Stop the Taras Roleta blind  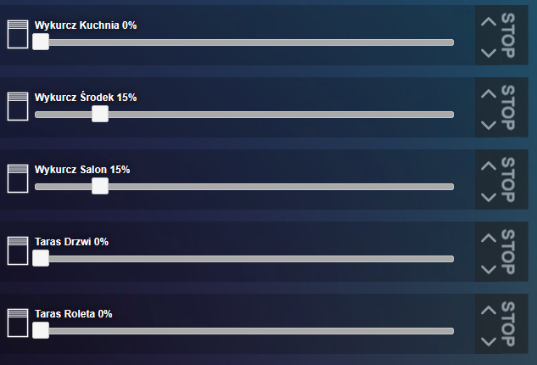[x=508, y=324]
